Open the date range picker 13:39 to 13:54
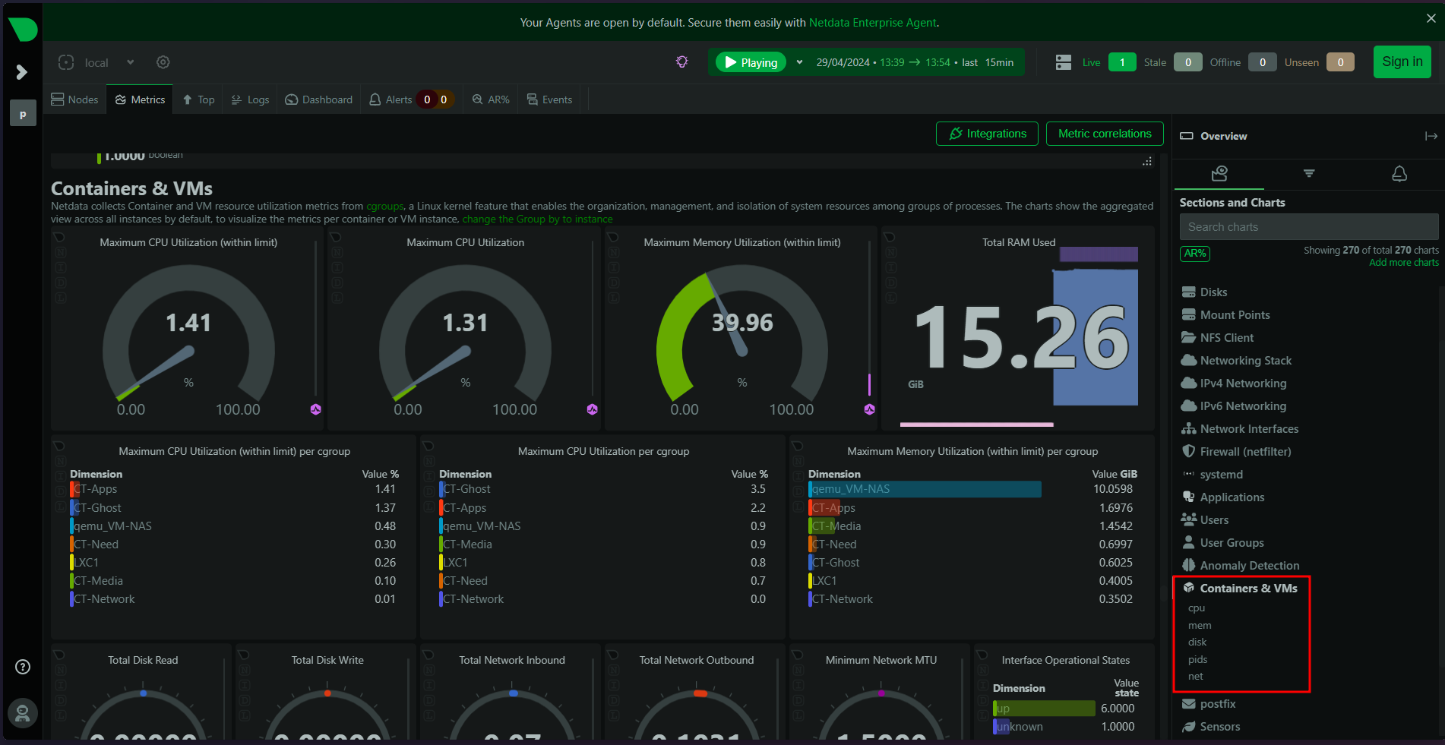This screenshot has height=745, width=1445. pos(915,62)
